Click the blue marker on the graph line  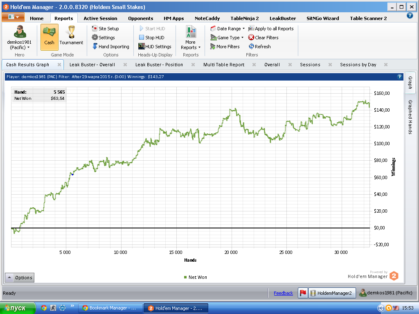[72, 174]
